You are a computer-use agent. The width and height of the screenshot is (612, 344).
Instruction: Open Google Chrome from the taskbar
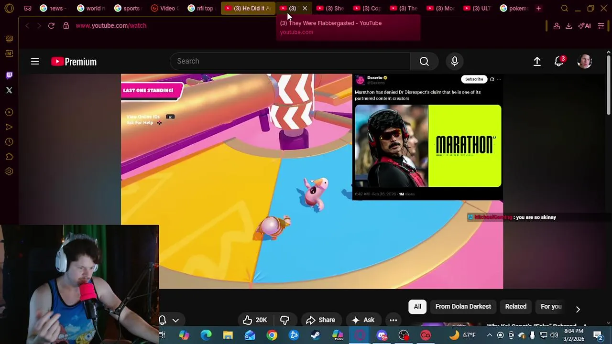point(272,335)
